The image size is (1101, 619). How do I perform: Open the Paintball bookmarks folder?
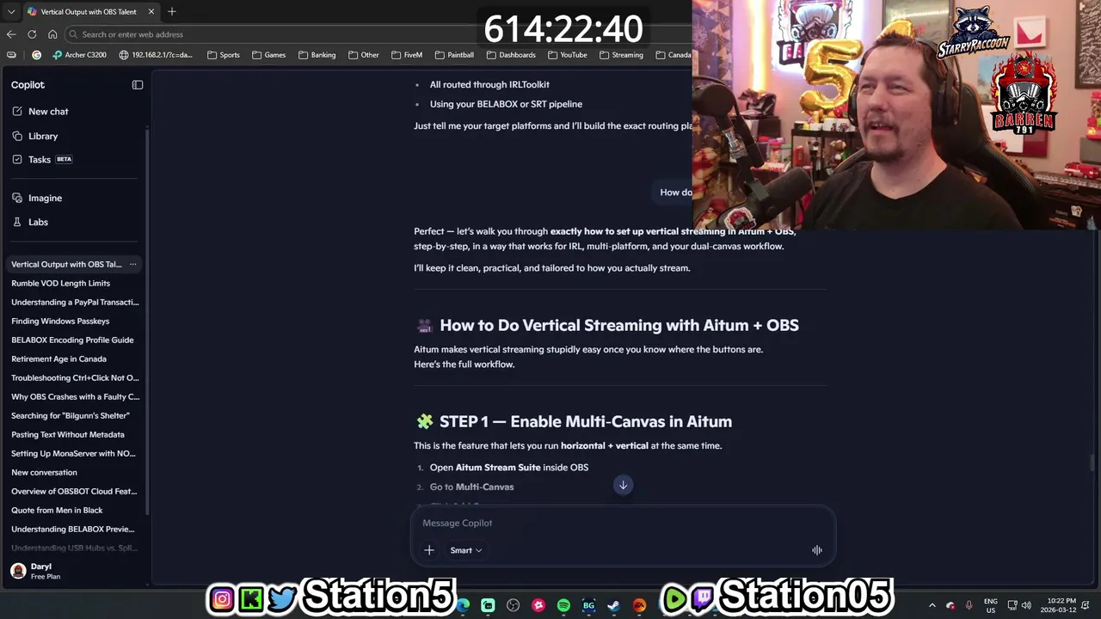(454, 55)
